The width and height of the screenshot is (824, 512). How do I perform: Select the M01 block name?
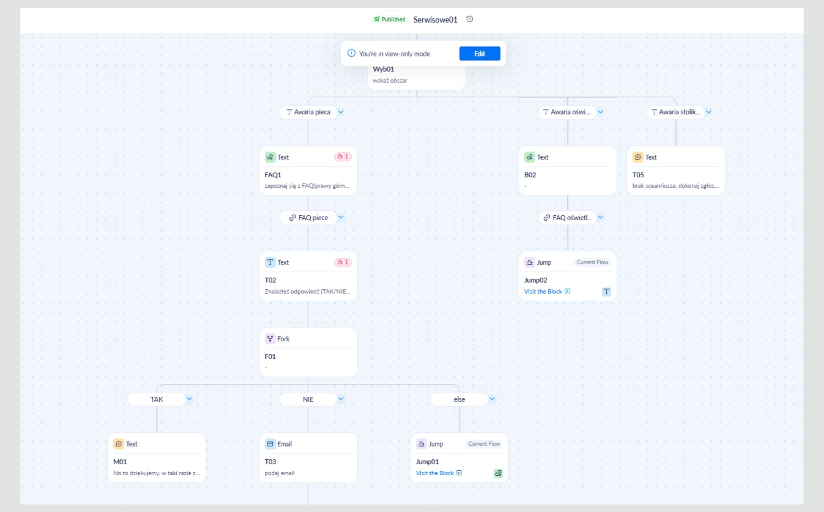tap(120, 462)
